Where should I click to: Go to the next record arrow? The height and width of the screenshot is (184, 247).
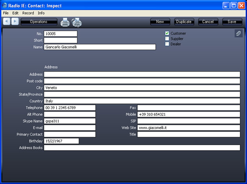15,21
